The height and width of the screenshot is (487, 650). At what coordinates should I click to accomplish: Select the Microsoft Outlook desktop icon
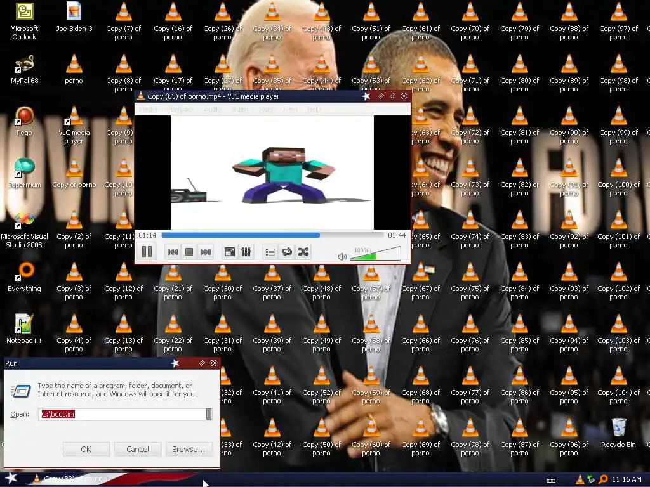point(24,22)
